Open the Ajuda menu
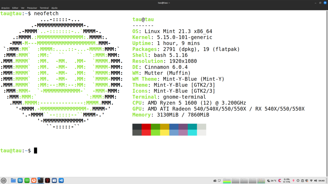 (54, 7)
